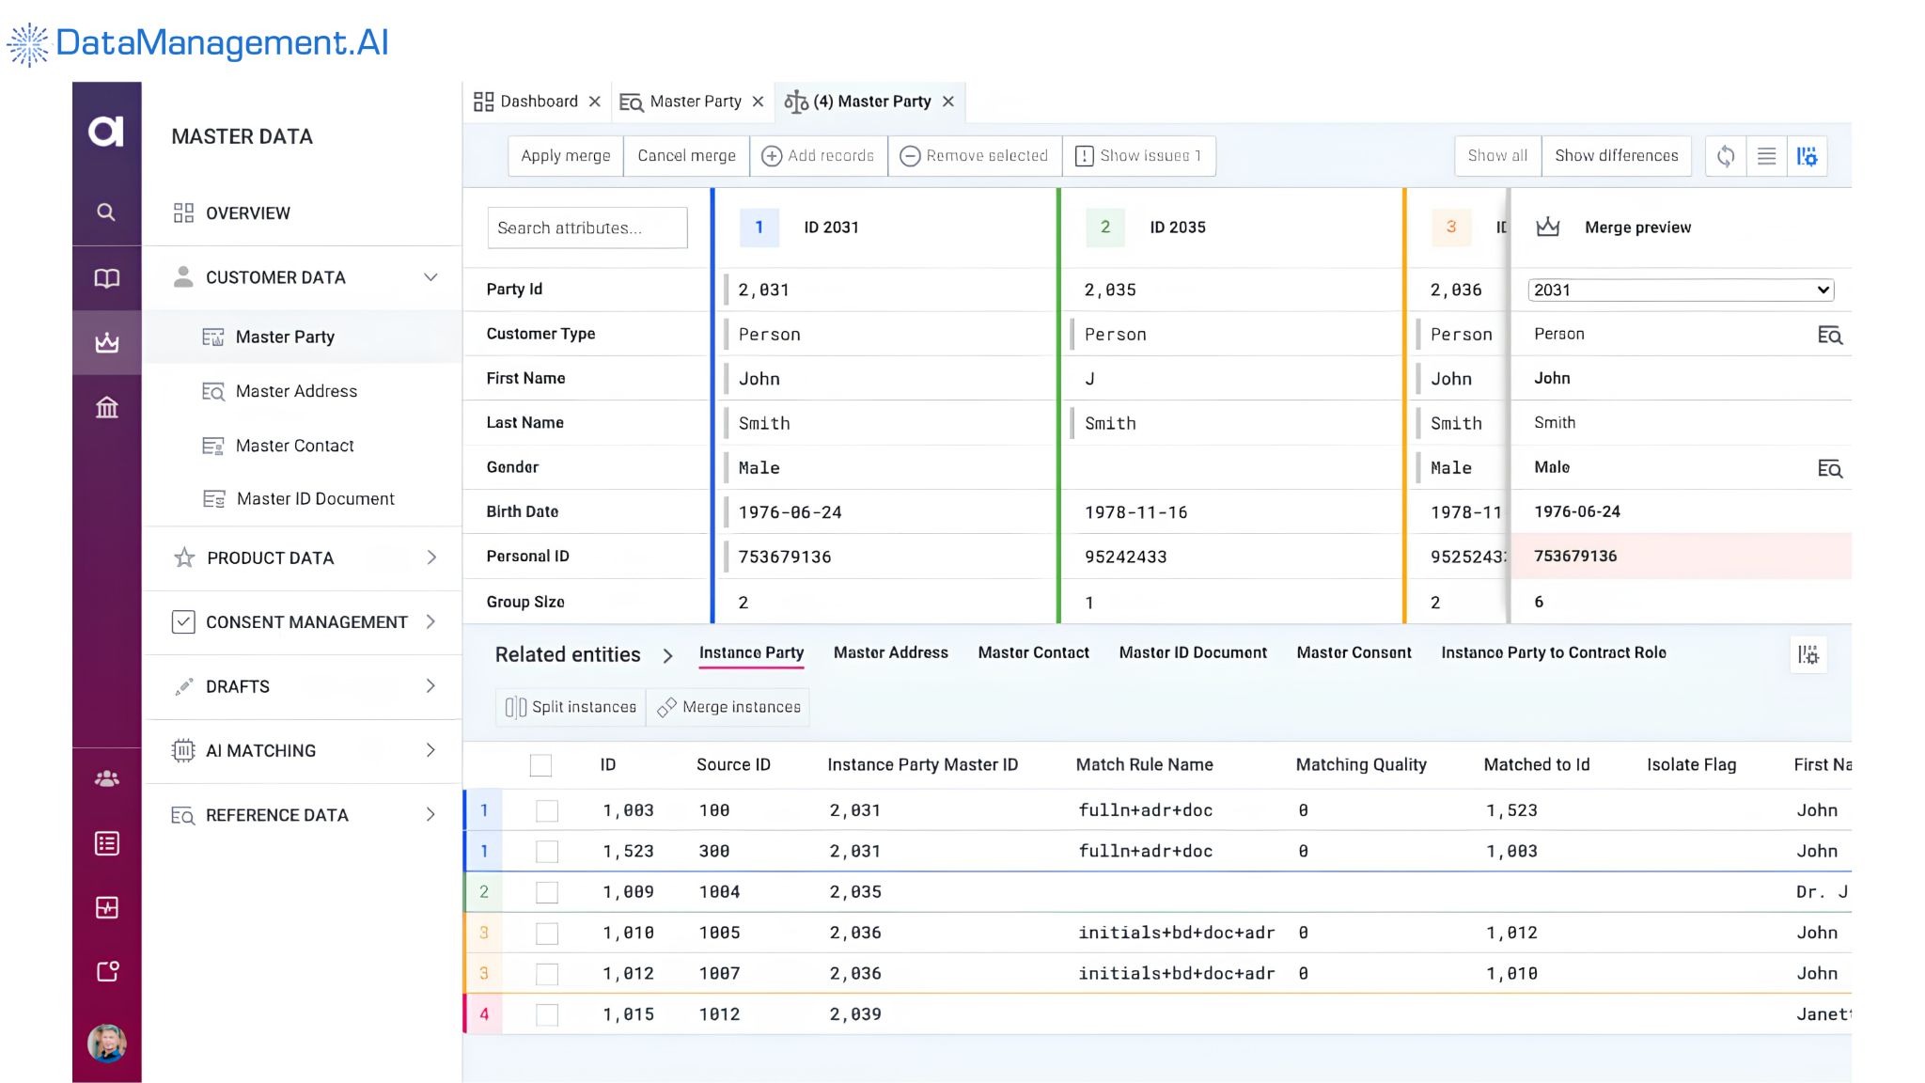Click the Split instances button

571,707
